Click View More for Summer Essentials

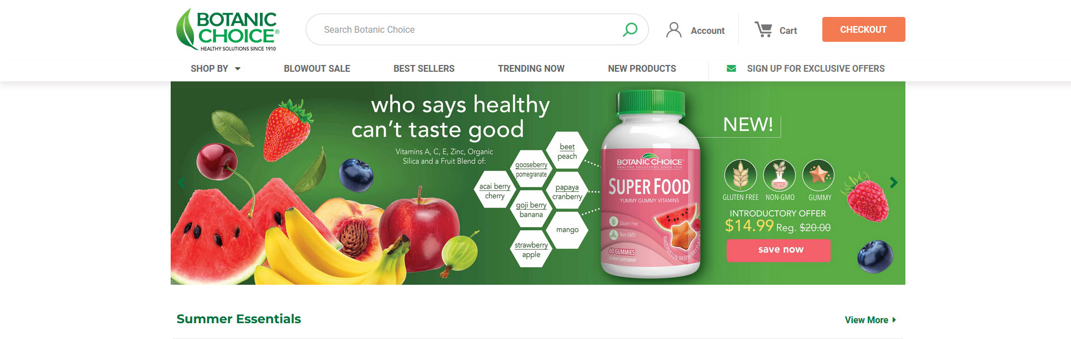pyautogui.click(x=870, y=320)
